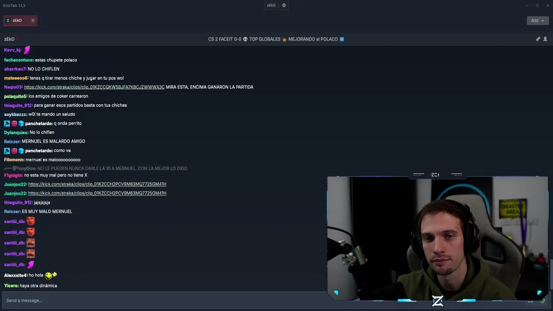Close the zEkO chatroom tab
Screen dimensions: 553x311
tap(33, 20)
